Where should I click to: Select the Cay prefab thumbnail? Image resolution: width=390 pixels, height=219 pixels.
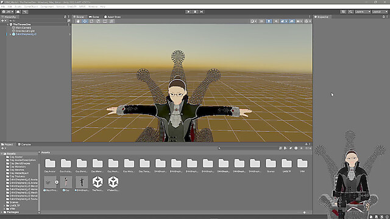point(66,182)
